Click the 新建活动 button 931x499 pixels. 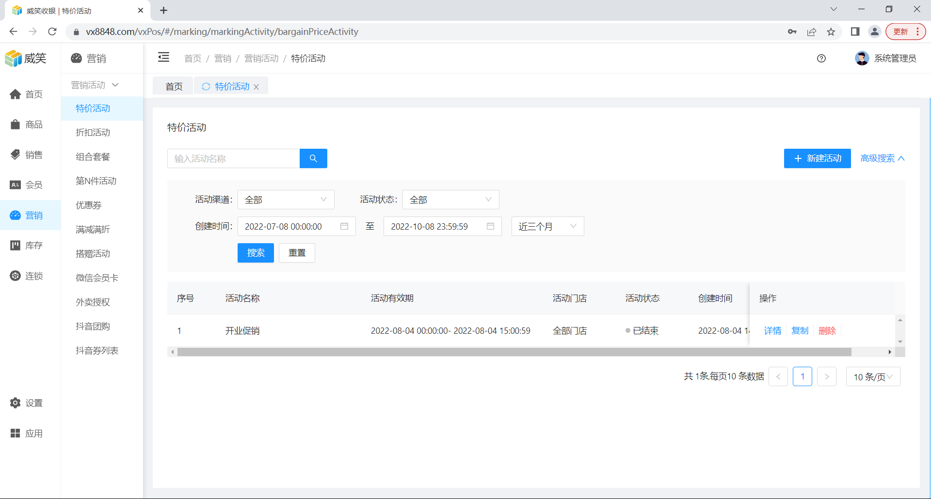tap(817, 158)
